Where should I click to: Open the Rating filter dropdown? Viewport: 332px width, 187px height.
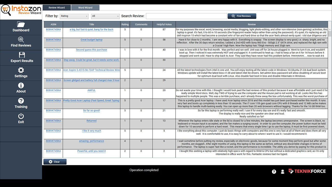coord(74,16)
